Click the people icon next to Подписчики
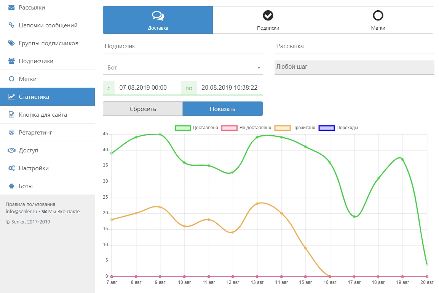Viewport: 439px width, 293px height. (11, 61)
